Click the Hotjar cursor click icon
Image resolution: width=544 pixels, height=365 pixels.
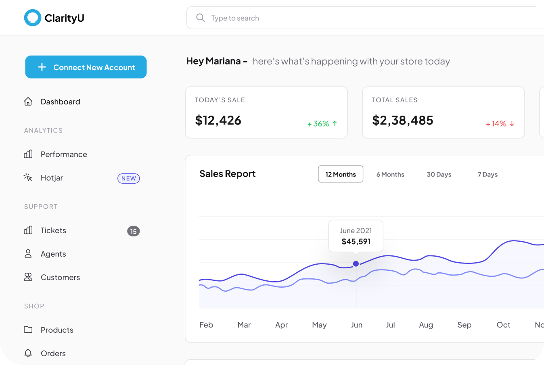[x=28, y=177]
